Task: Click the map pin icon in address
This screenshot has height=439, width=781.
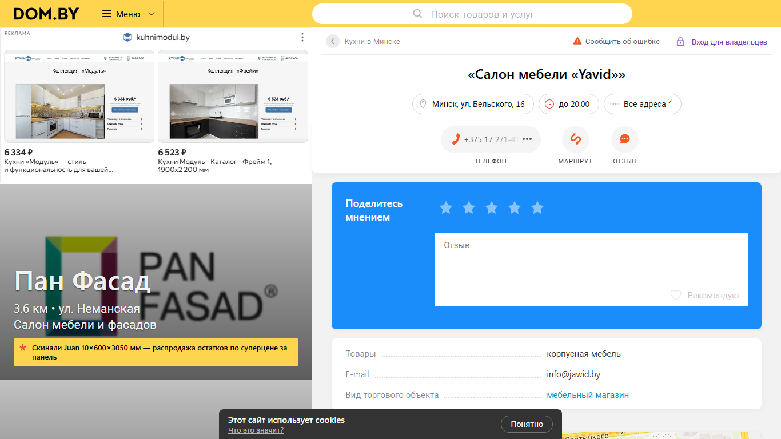Action: click(423, 104)
